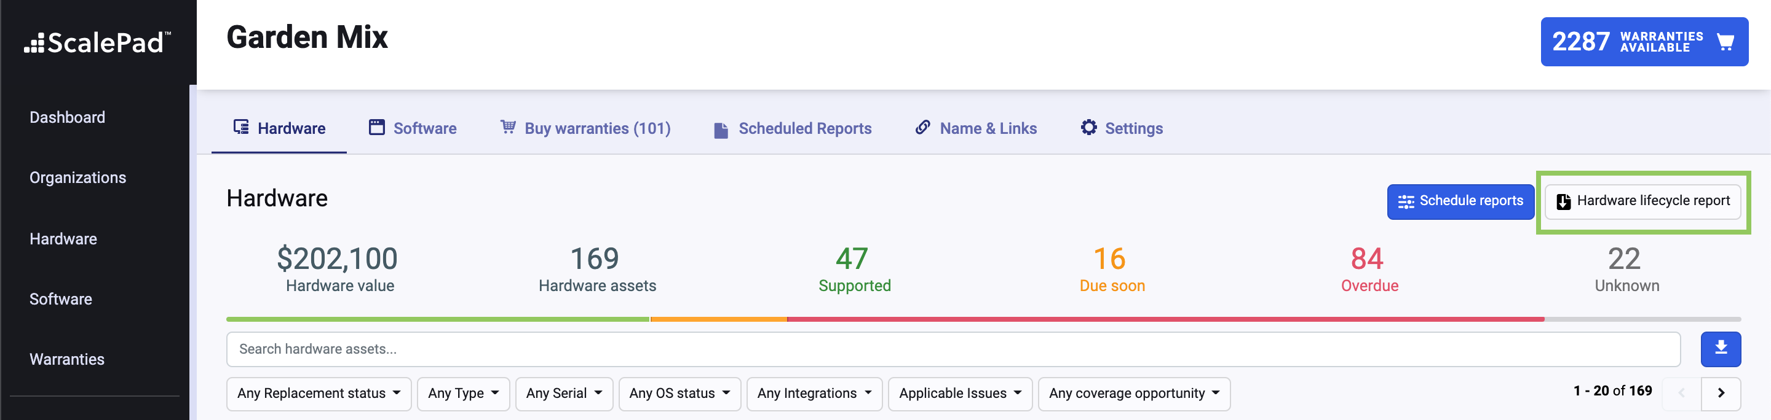Go to next page with right chevron

(x=1721, y=393)
